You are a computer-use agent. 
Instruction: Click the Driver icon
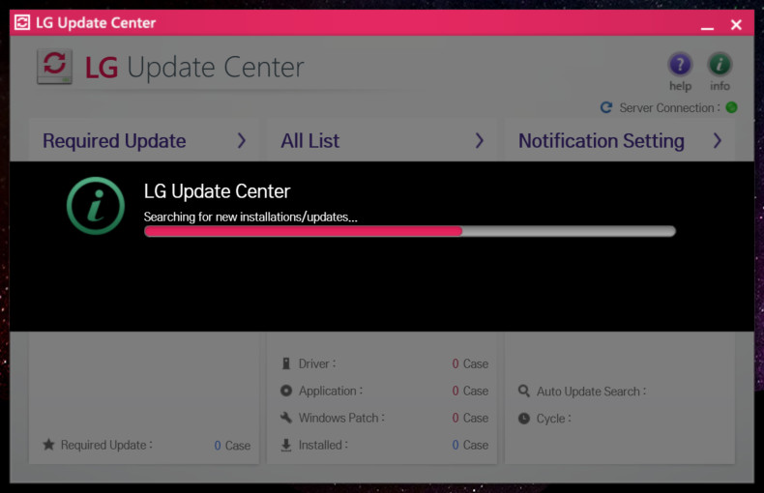coord(286,363)
